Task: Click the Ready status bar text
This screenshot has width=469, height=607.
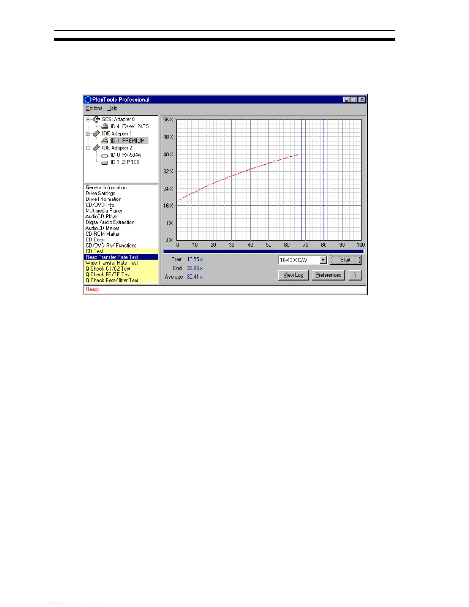Action: pyautogui.click(x=92, y=289)
